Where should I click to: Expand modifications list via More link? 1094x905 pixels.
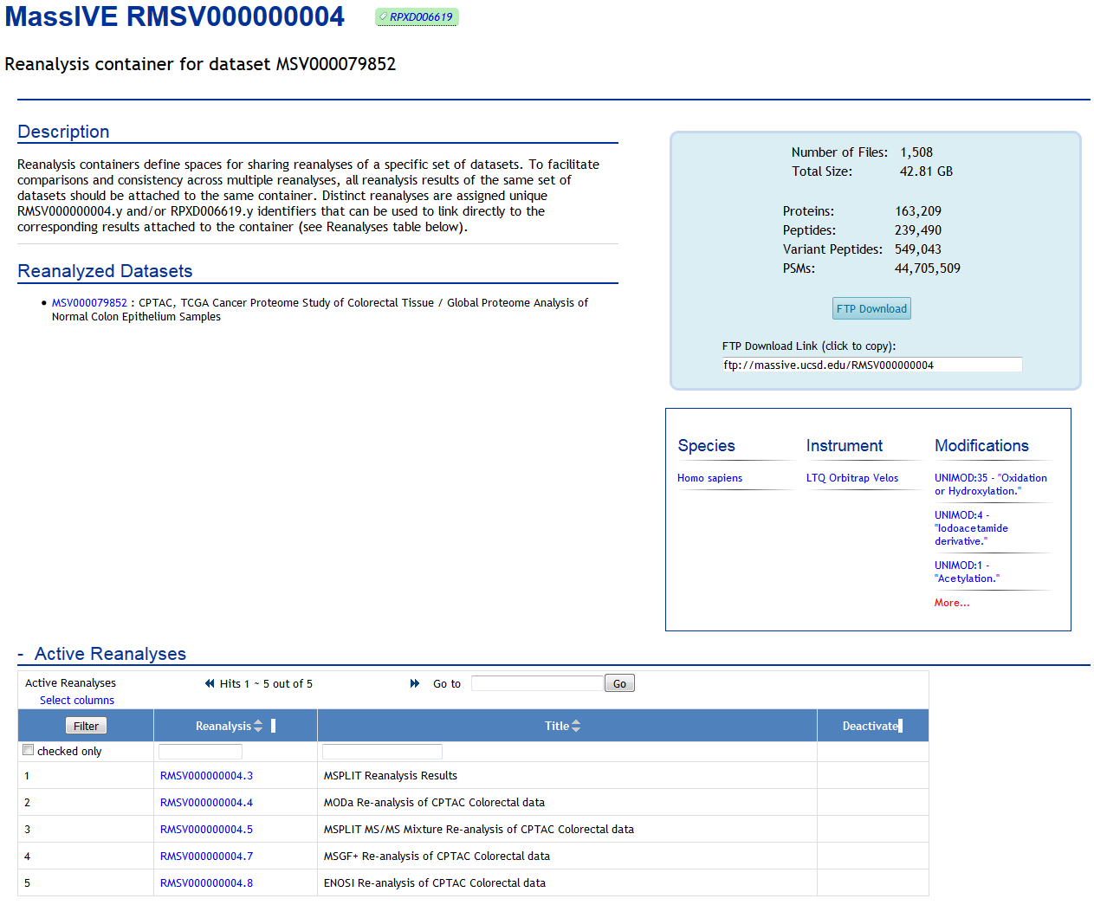click(951, 602)
